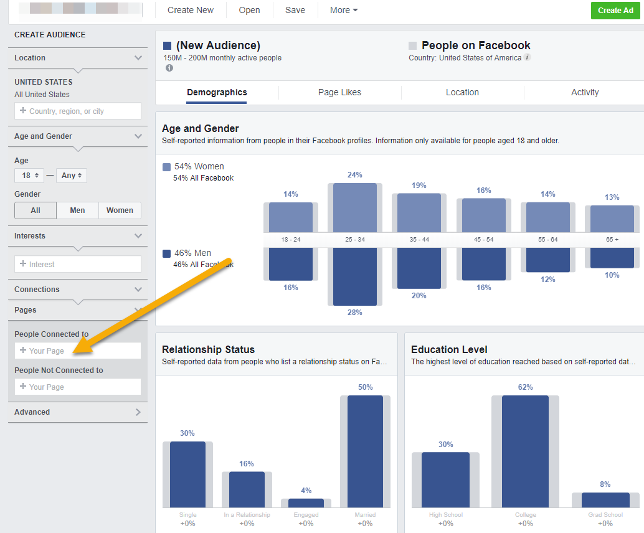Click info icon below New Audience size
Viewport: 644px width, 533px height.
(x=169, y=68)
